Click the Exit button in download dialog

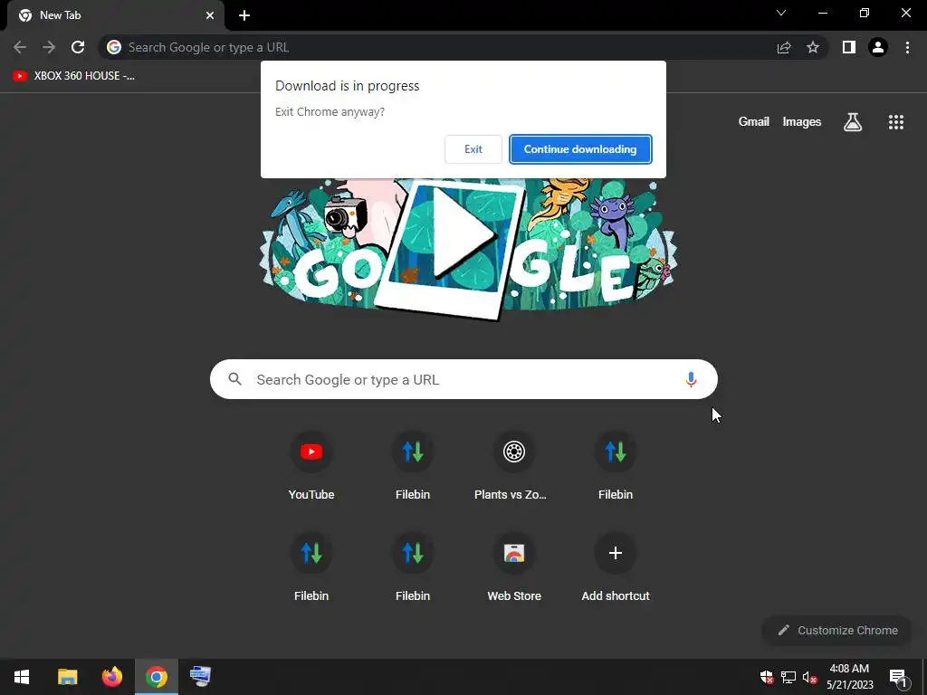coord(473,149)
